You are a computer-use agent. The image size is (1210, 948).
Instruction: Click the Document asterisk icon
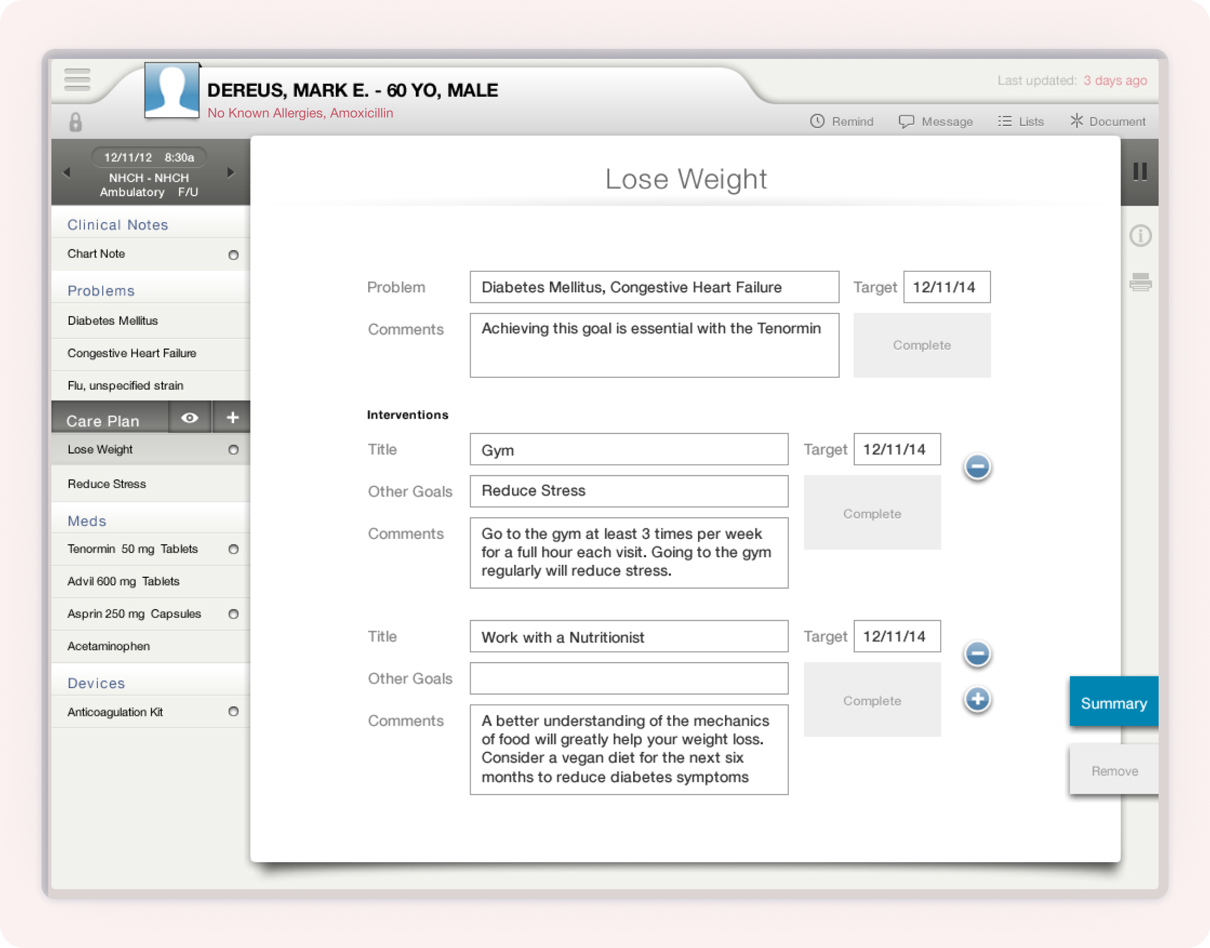click(x=1076, y=120)
